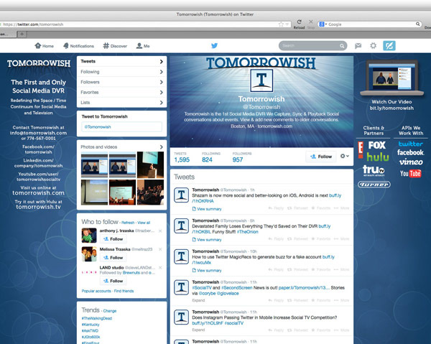Screen dimensions: 431x344
Task: Go to Twitter Home
Action: (x=44, y=46)
